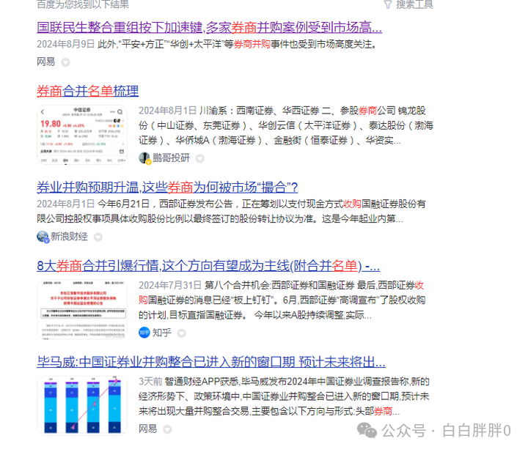Click the funnel icon beside 搜索工具
Viewport: 528px width, 452px height.
[388, 4]
